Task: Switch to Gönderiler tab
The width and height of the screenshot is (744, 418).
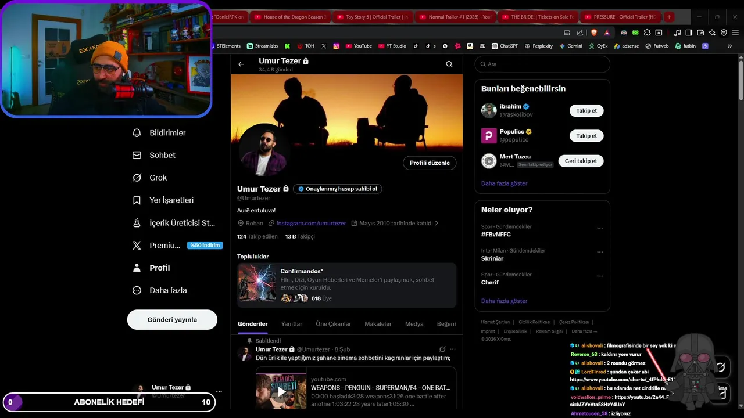Action: [253, 324]
